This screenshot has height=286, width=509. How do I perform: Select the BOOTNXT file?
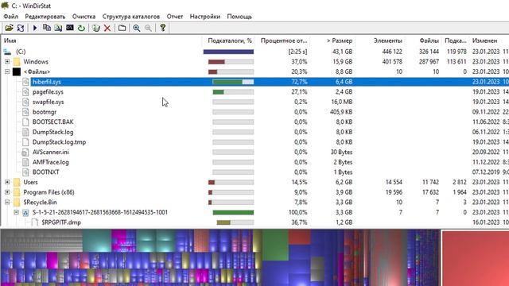point(46,172)
